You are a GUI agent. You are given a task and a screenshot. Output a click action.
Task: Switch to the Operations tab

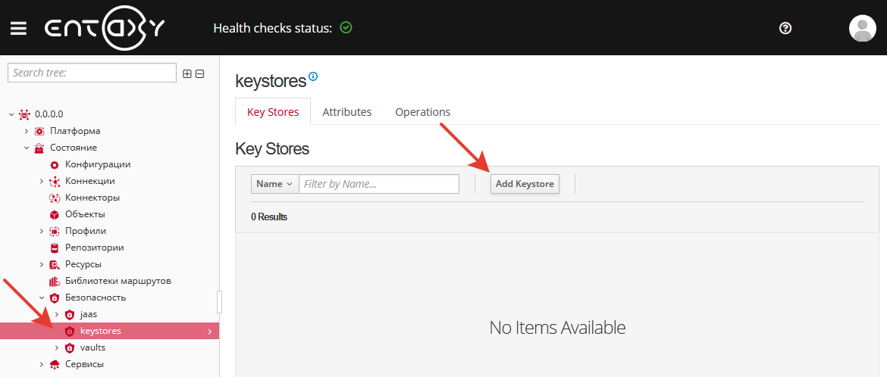click(422, 112)
